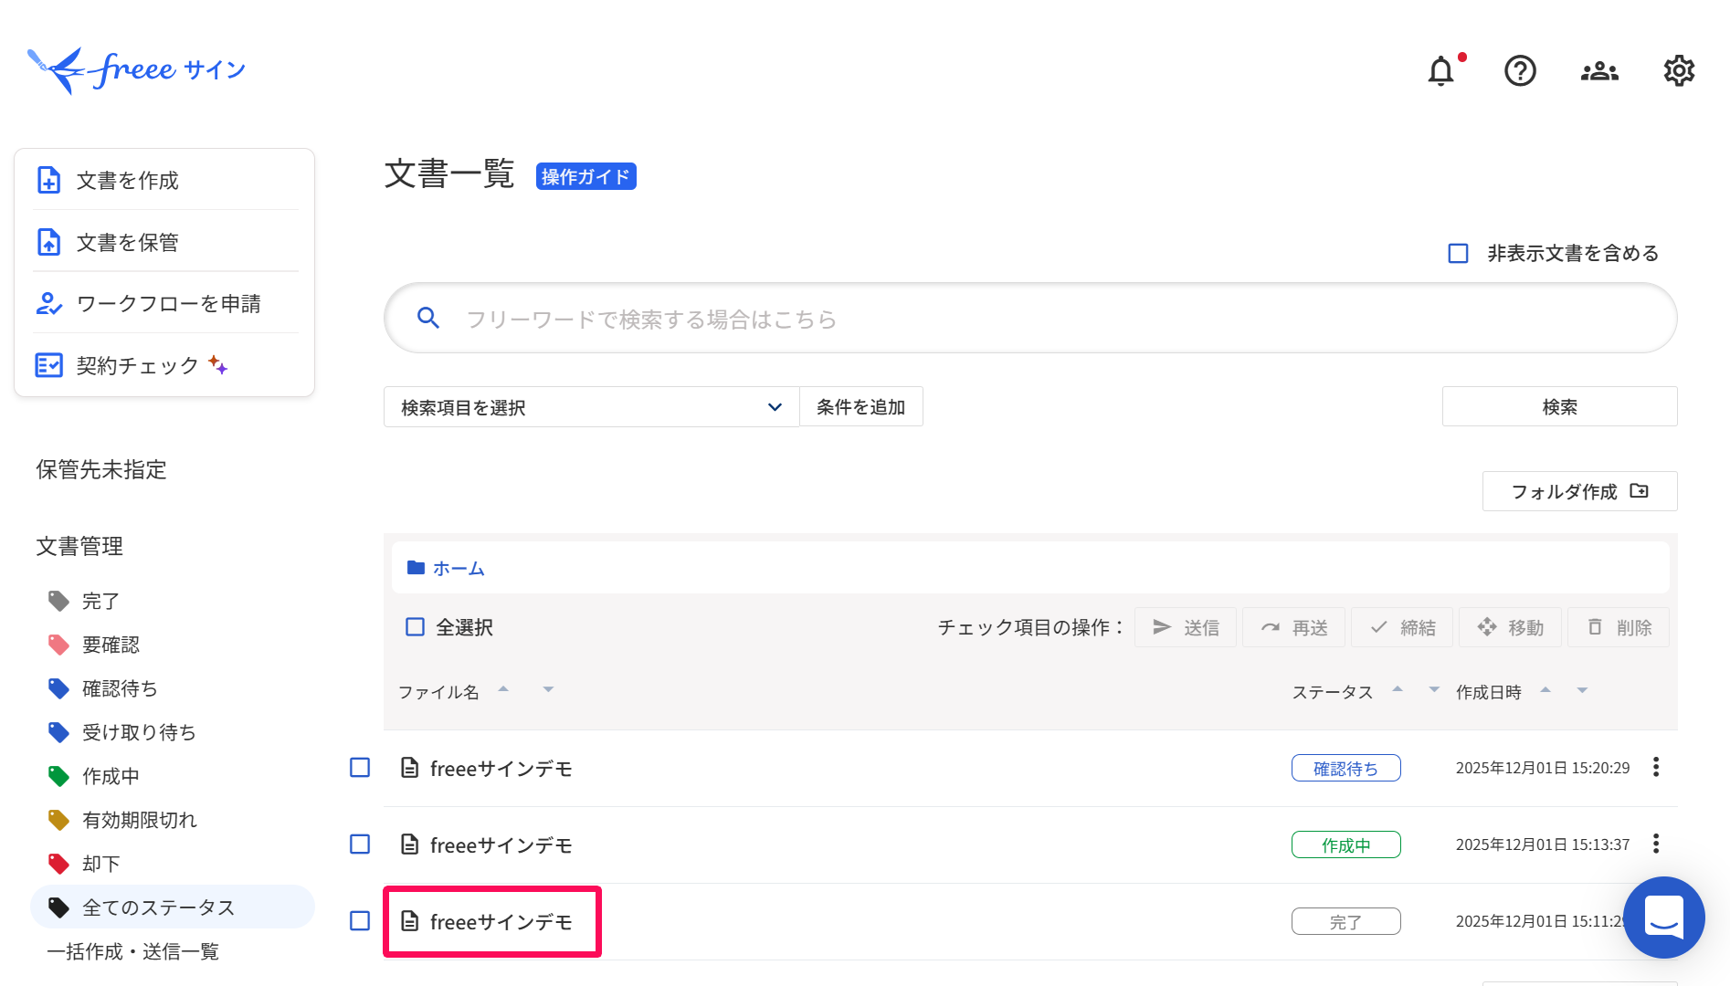Open 保管先未指定 in the sidebar
Image resolution: width=1730 pixels, height=986 pixels.
(101, 469)
